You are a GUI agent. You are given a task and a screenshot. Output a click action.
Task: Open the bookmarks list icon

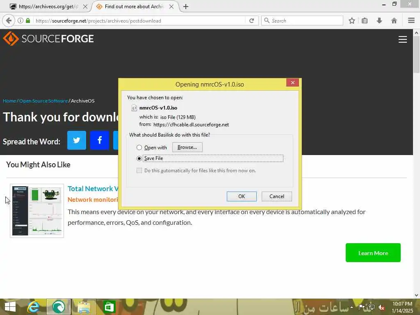tap(365, 21)
